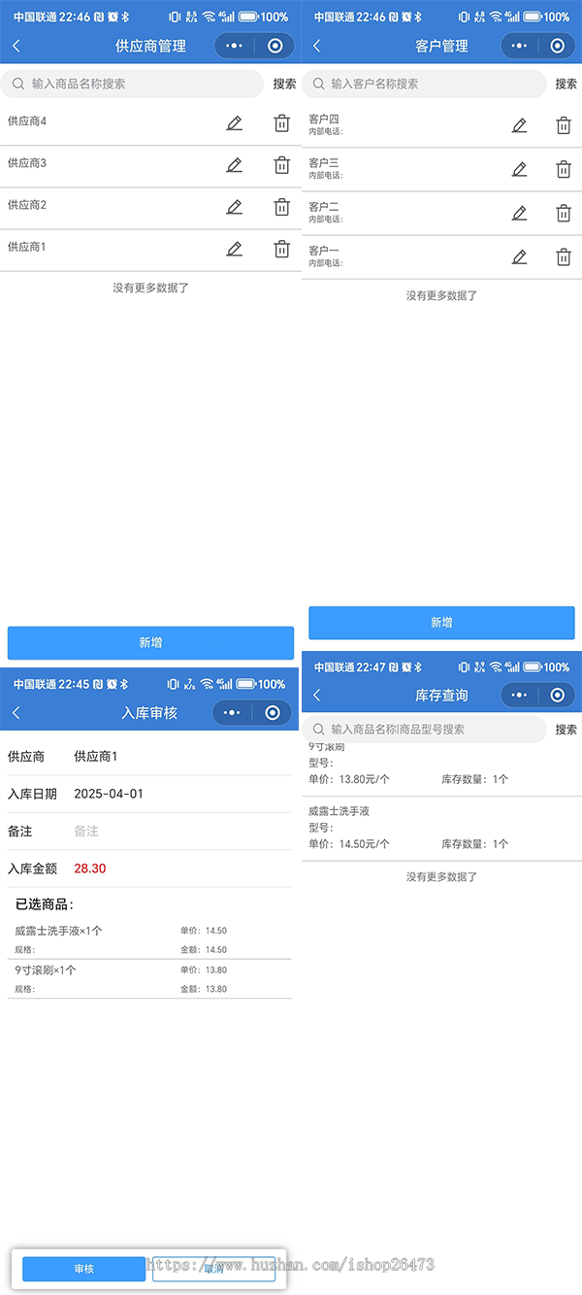Open mini-program menu dots on 入库审核
582x1295 pixels.
coord(233,713)
